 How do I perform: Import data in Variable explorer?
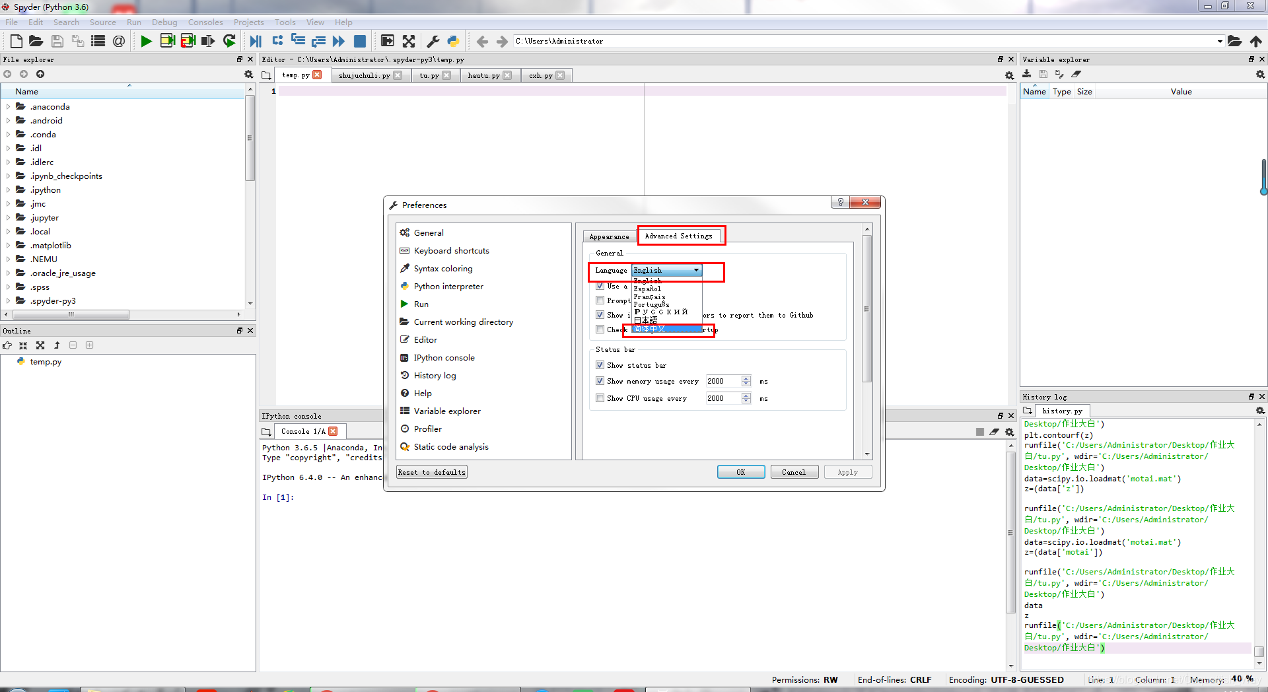(x=1027, y=74)
